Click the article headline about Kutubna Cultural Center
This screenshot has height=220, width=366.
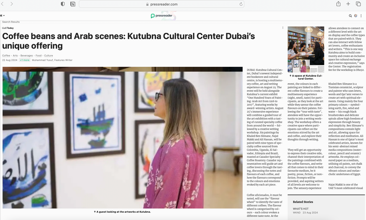(x=129, y=41)
